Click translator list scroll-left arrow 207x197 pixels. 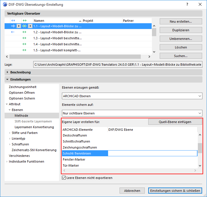coord(7,56)
